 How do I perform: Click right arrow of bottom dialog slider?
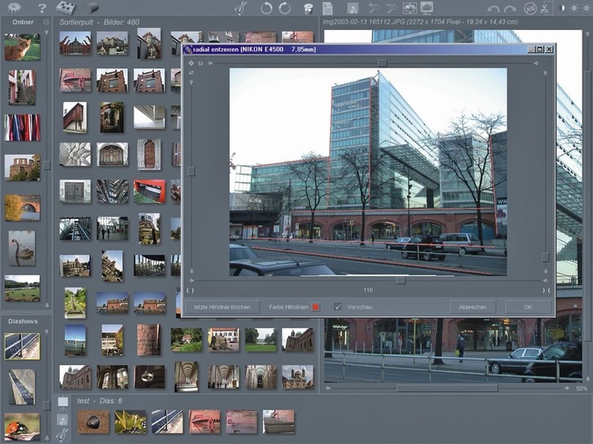(546, 280)
